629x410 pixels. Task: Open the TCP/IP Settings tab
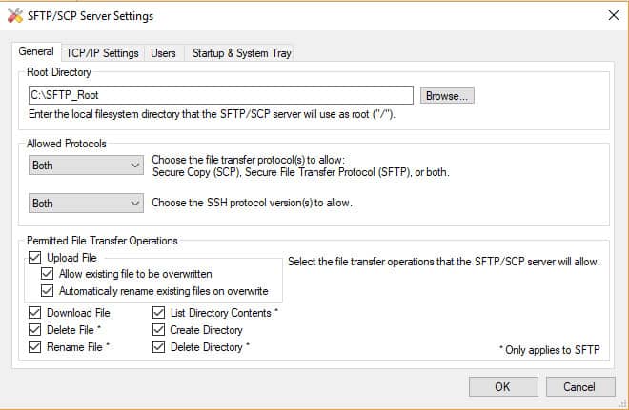pyautogui.click(x=102, y=53)
